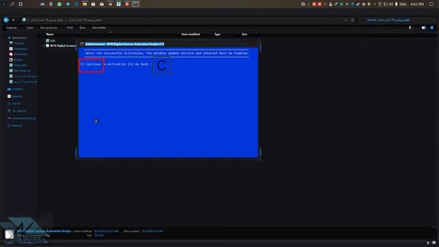Screen dimensions: 439x247
Task: Open Desktop in the navigation pane
Action: pyautogui.click(x=16, y=43)
